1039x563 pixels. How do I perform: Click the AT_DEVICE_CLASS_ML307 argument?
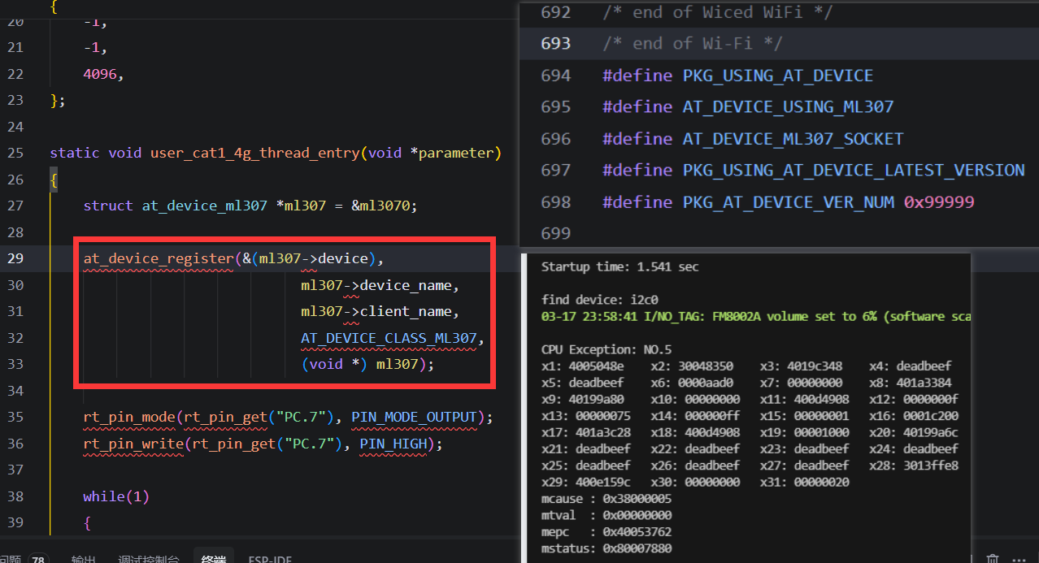[x=389, y=338]
